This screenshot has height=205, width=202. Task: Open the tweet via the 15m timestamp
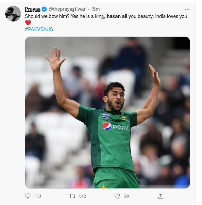click(x=95, y=9)
